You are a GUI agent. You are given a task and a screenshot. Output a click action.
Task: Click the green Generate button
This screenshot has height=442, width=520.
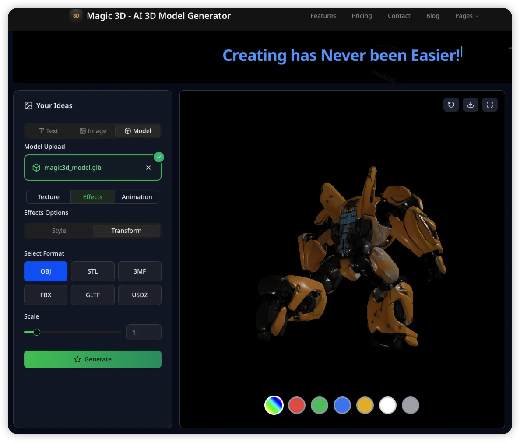93,359
